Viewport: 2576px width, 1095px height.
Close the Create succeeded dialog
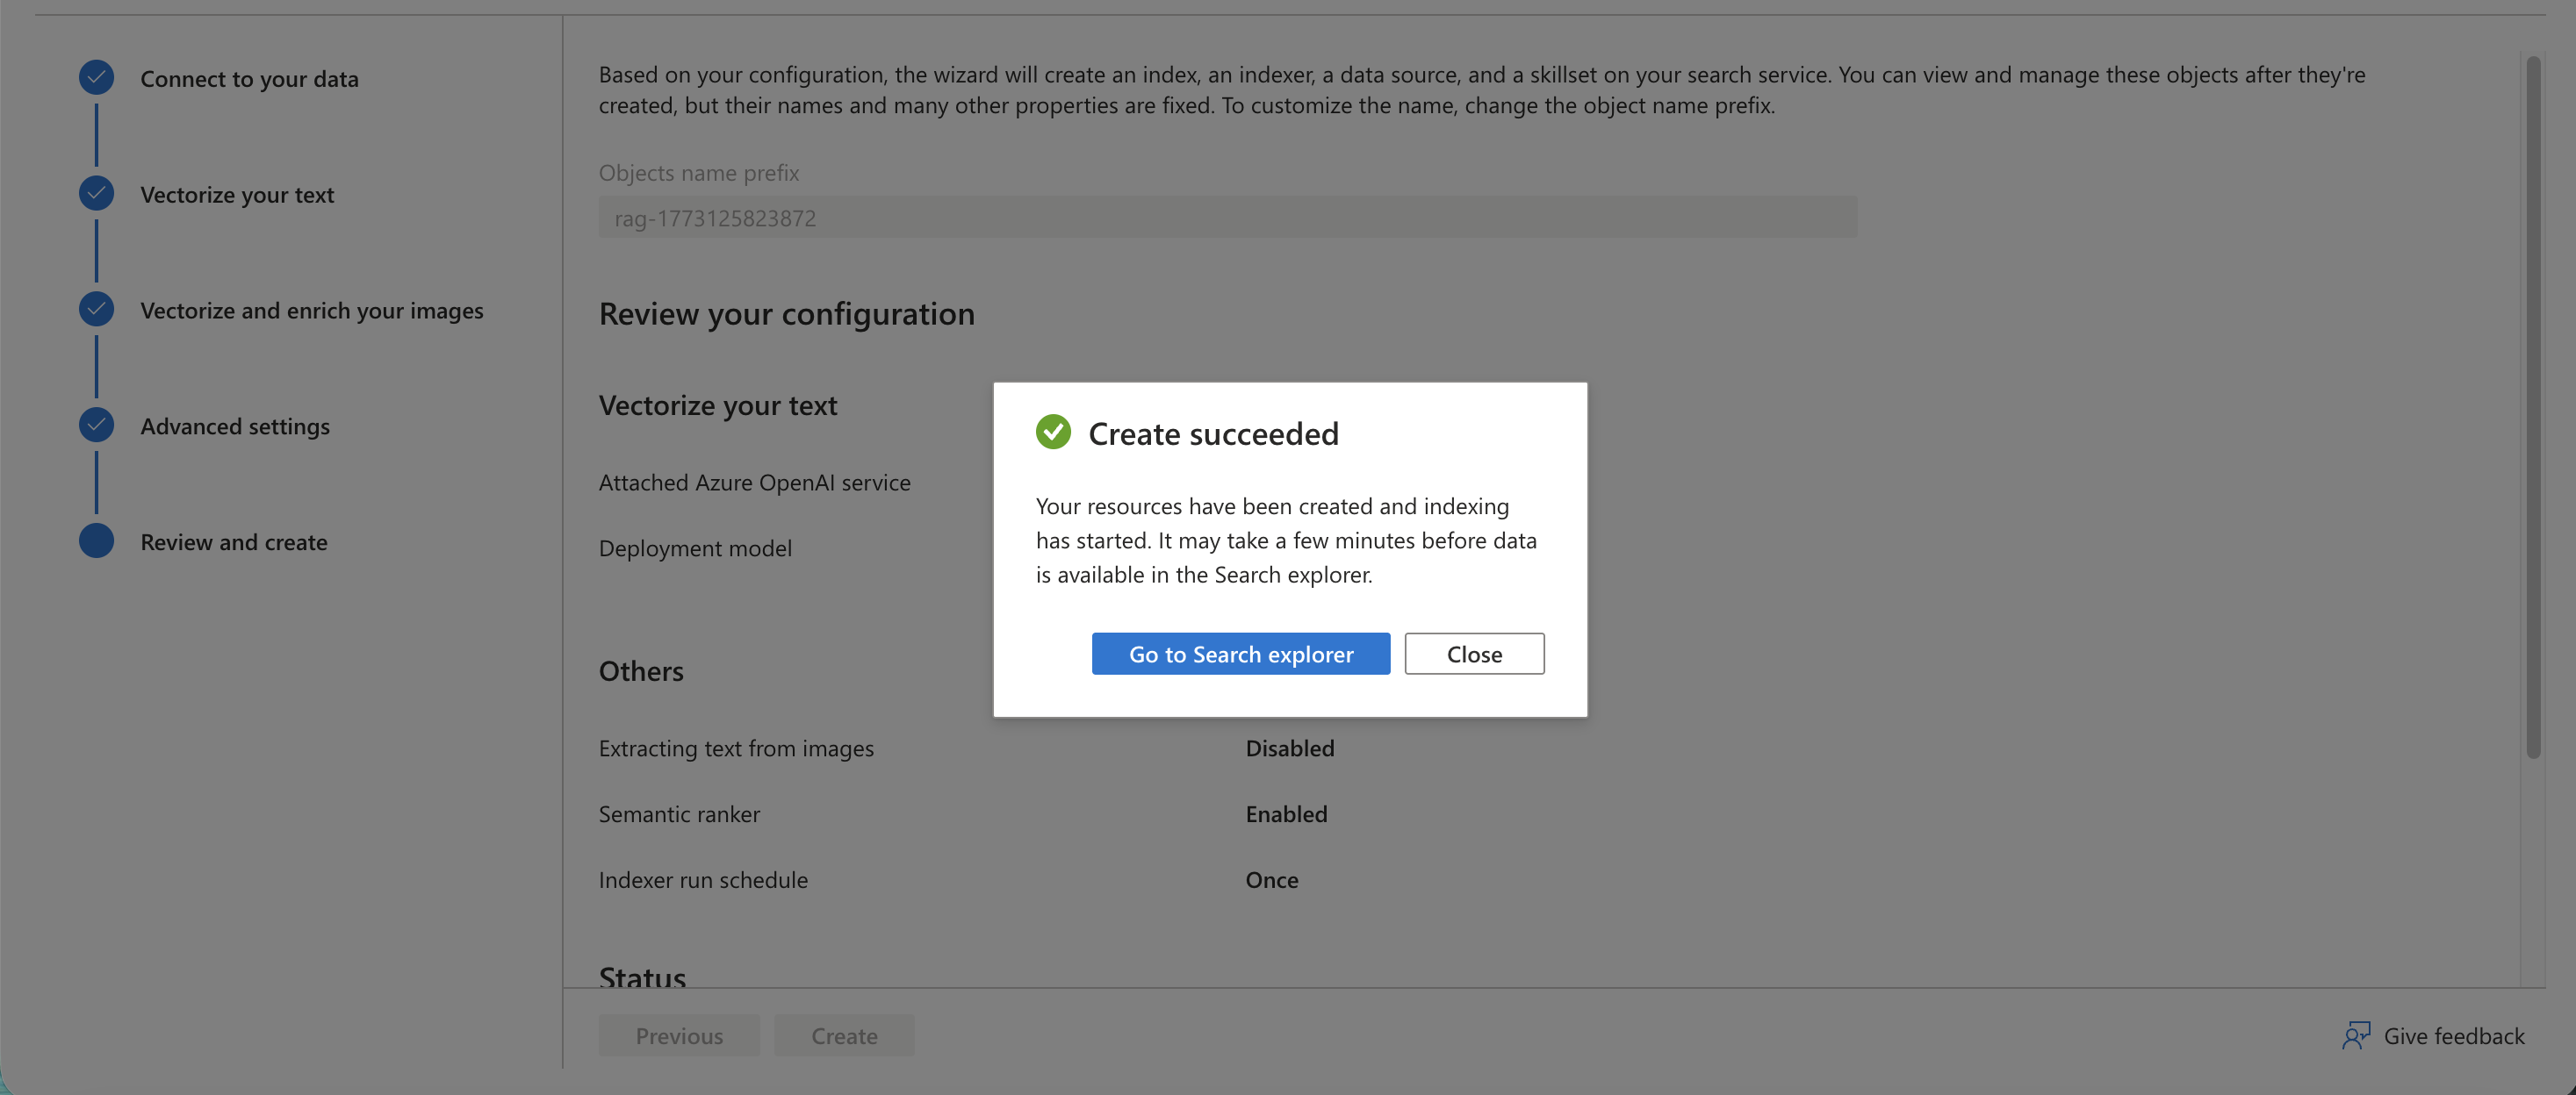click(x=1474, y=654)
